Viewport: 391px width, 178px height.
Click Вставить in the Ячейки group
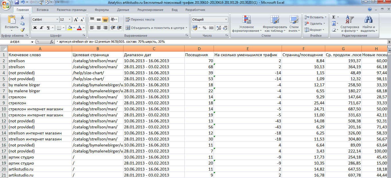[x=315, y=17]
